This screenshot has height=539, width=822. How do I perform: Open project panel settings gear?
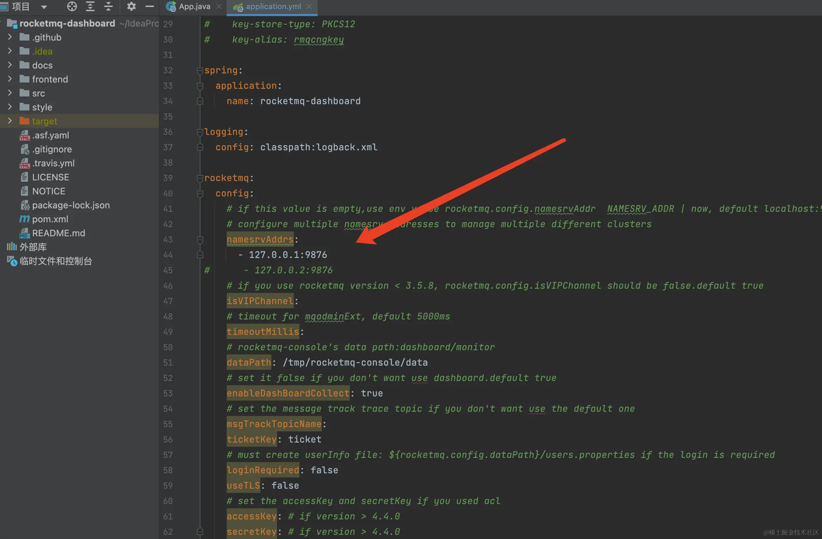(x=131, y=6)
